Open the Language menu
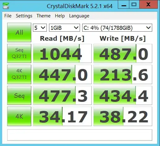 [x=79, y=16]
